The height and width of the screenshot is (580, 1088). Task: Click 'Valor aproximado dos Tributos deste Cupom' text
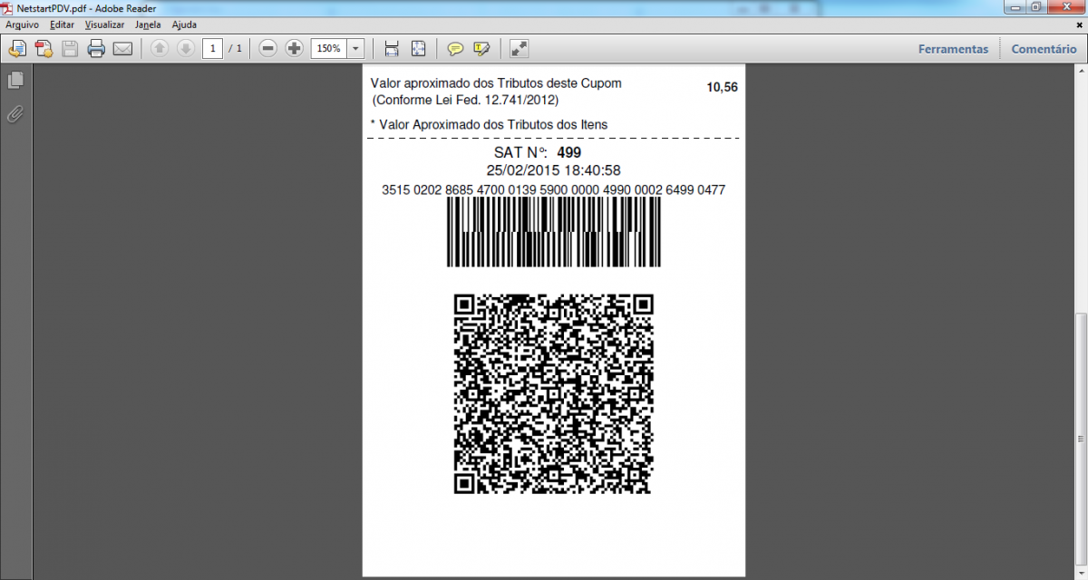coord(496,83)
